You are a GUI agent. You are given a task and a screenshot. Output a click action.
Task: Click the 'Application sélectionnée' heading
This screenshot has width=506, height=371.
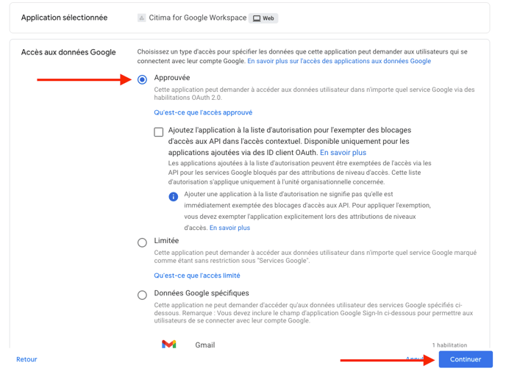click(x=64, y=18)
